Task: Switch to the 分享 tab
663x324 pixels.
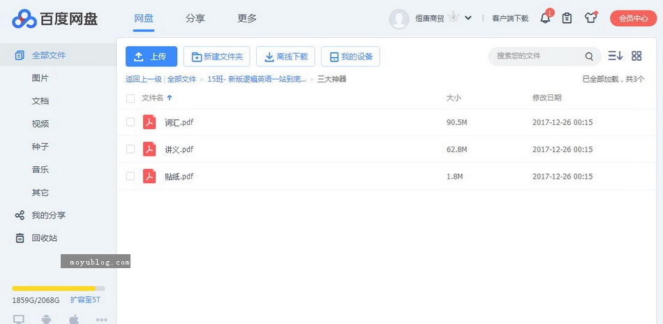Action: [195, 18]
